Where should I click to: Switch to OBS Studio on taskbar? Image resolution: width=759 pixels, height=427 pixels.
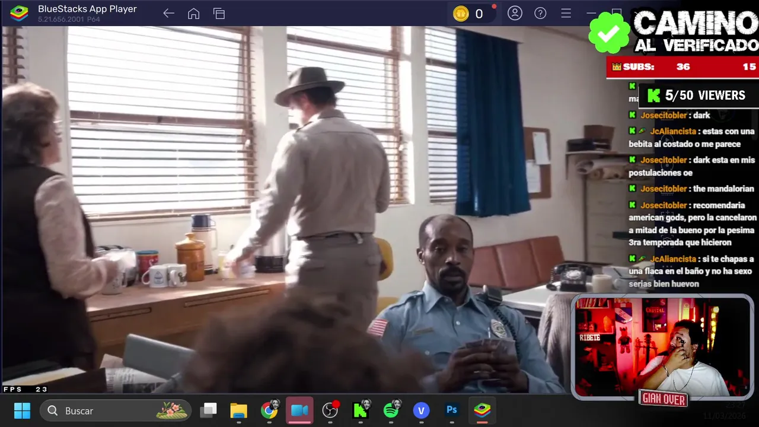(x=330, y=410)
